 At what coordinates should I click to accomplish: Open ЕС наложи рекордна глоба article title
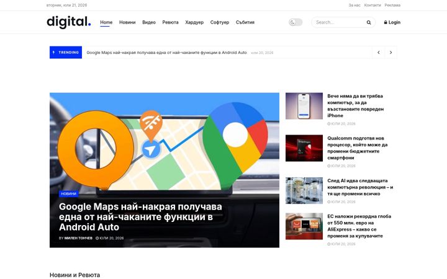pos(359,226)
